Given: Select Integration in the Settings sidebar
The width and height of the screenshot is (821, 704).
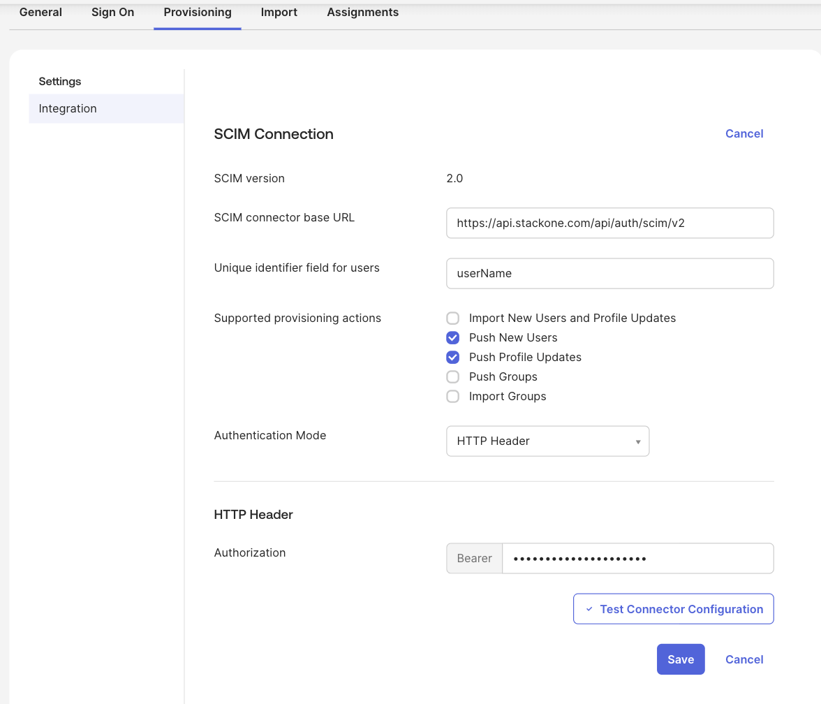Looking at the screenshot, I should tap(106, 108).
